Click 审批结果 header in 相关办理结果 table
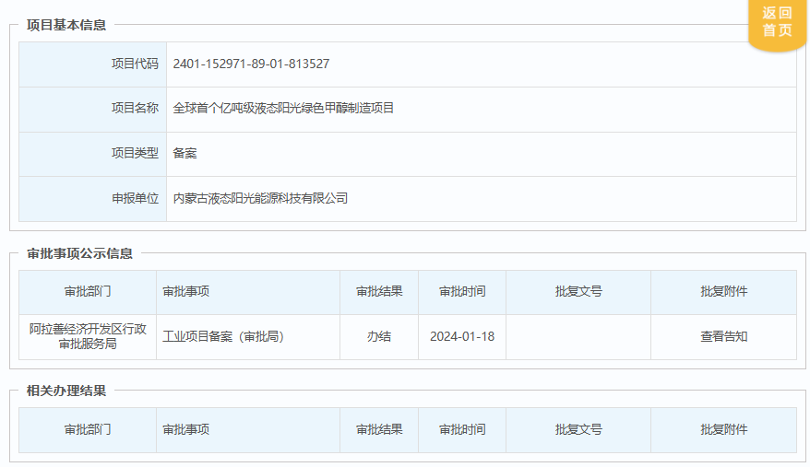This screenshot has height=467, width=810. click(x=378, y=429)
